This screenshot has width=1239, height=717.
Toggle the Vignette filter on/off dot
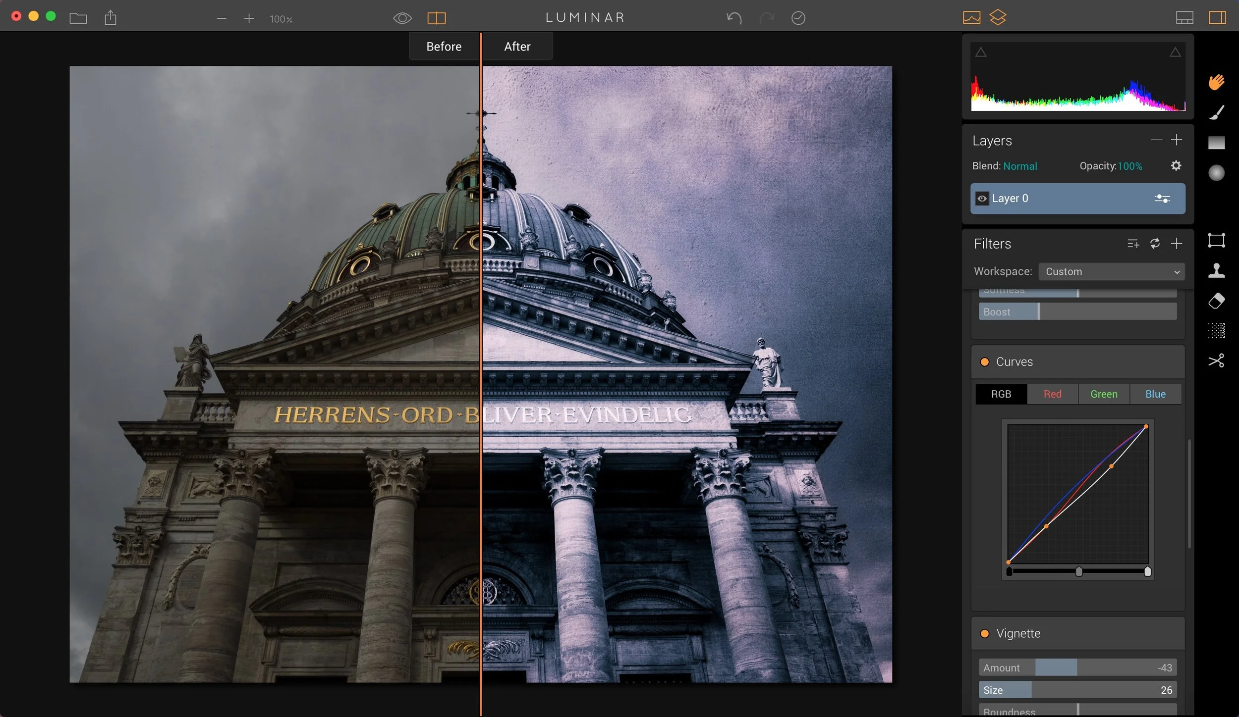point(985,634)
